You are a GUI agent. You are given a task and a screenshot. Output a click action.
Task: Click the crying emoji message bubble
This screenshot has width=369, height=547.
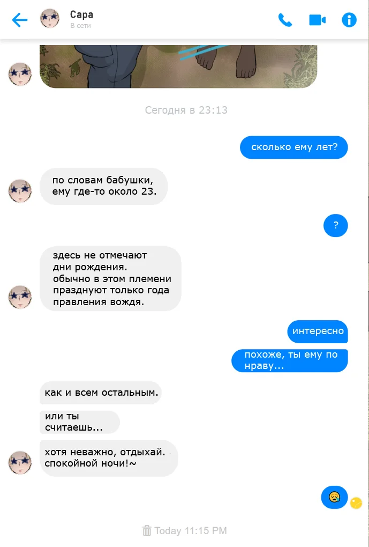[x=334, y=497]
